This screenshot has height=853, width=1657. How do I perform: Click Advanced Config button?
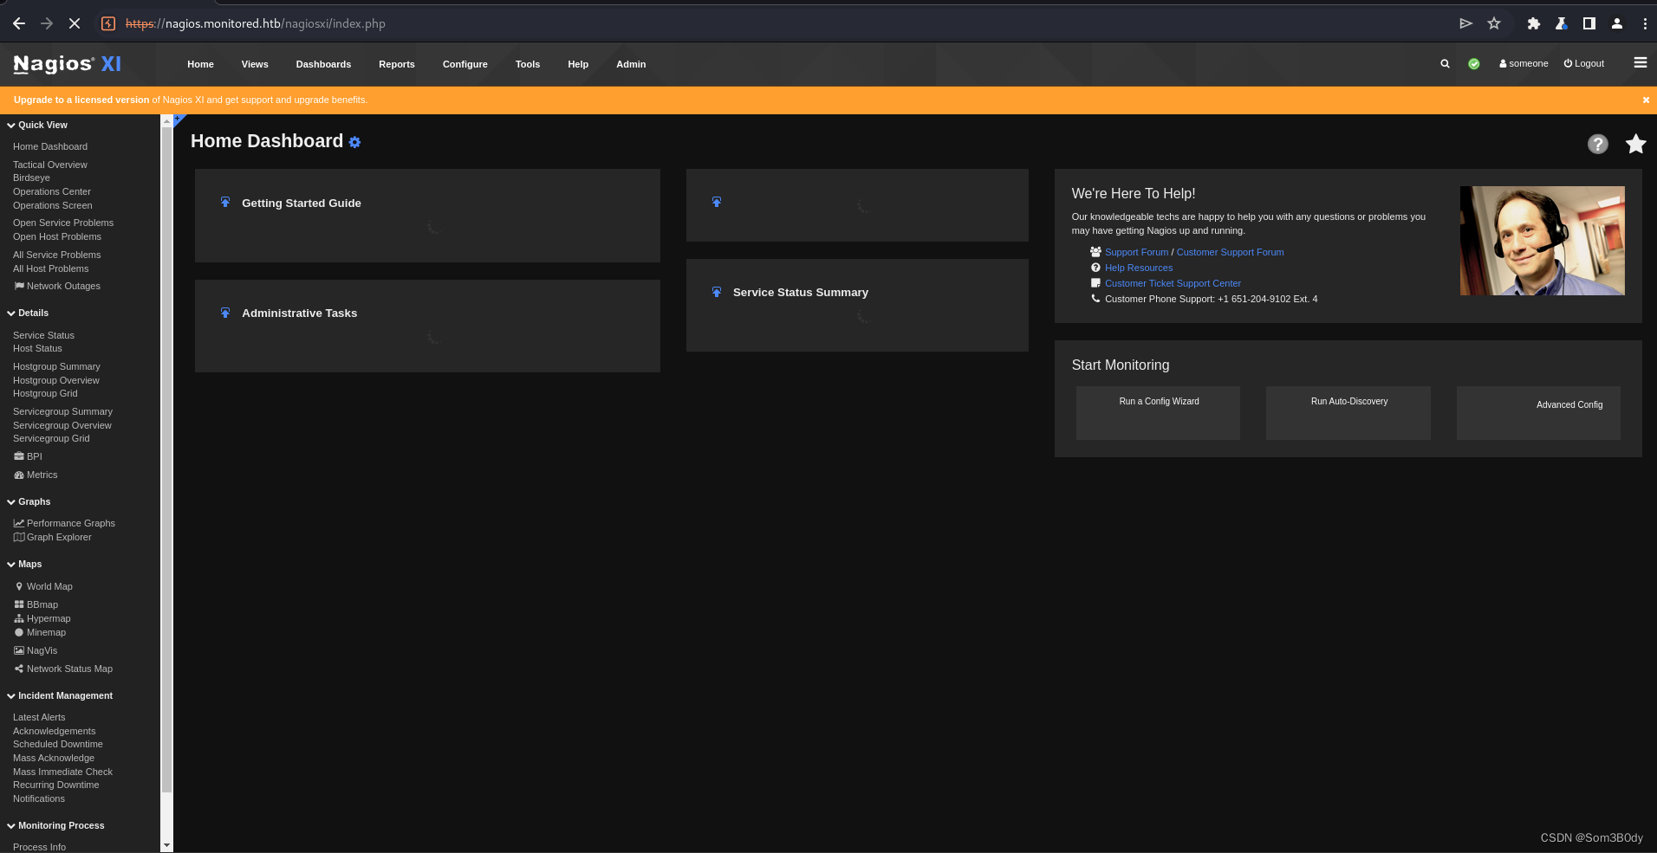[1538, 412]
